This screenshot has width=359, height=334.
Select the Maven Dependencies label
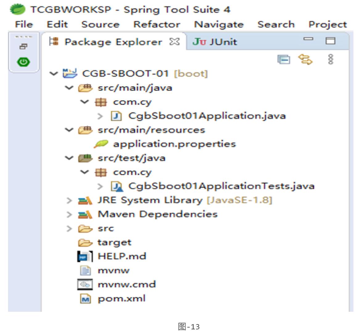158,215
